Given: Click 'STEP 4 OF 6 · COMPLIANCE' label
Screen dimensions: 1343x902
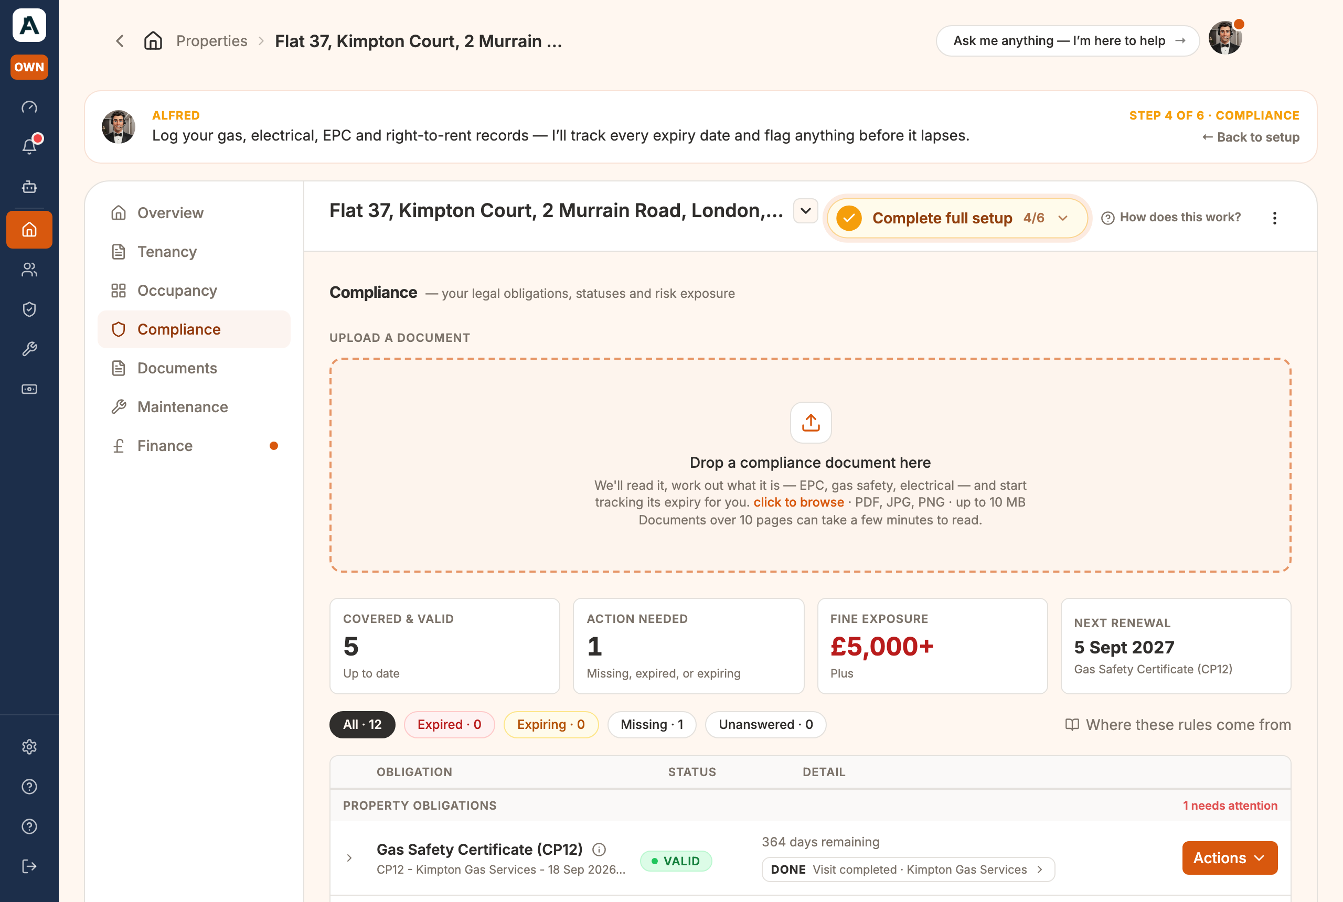Looking at the screenshot, I should pos(1214,115).
